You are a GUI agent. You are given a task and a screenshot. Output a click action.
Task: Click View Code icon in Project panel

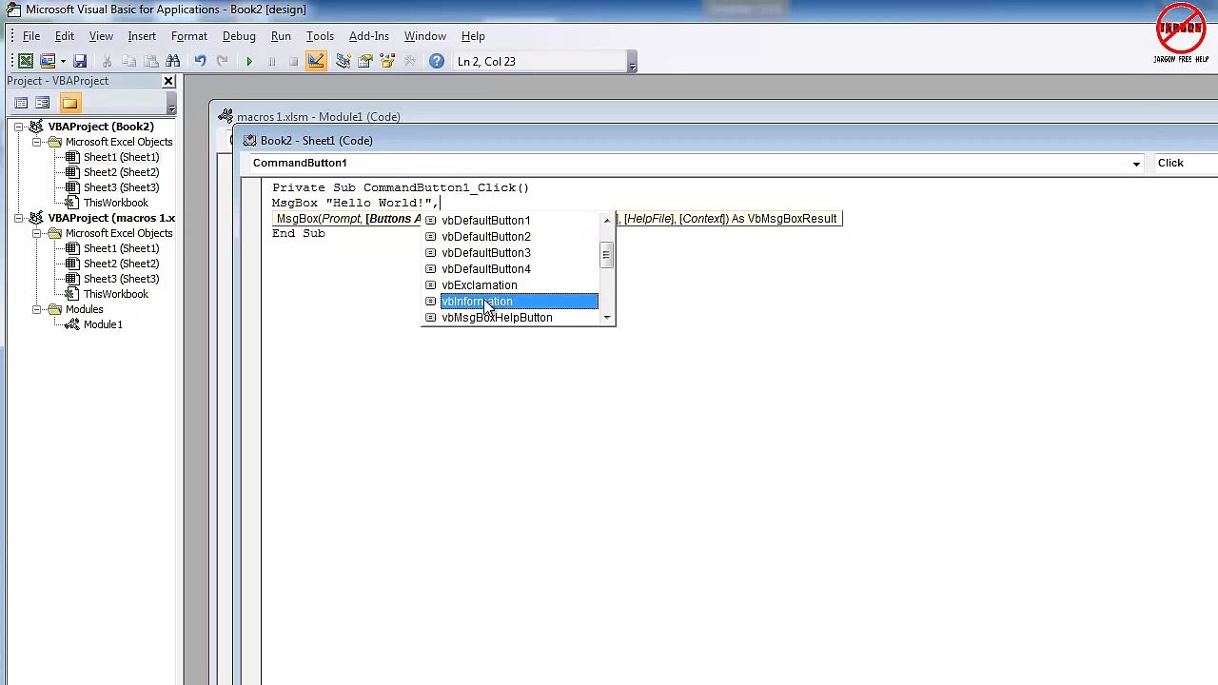click(21, 103)
